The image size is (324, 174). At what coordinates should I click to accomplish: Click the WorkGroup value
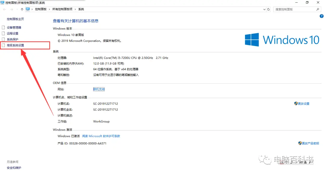coord(101,121)
